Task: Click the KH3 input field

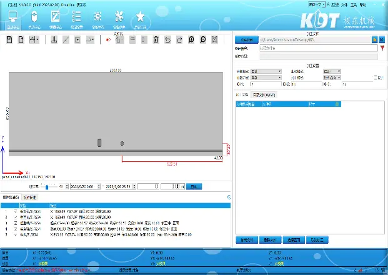Action: (x=357, y=84)
